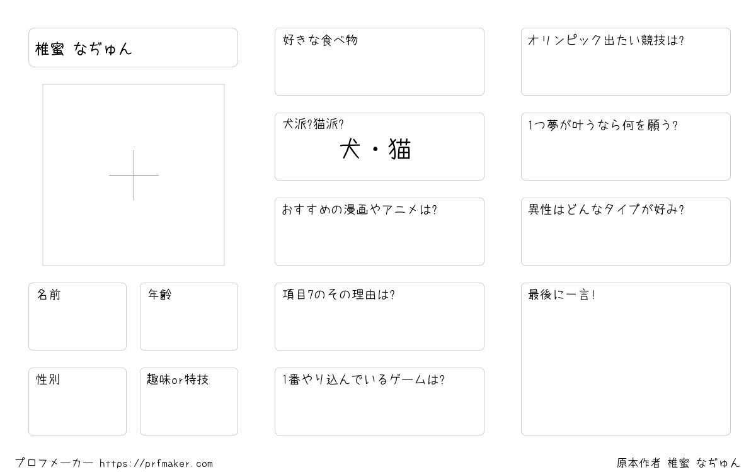Click the 趣味or特技 box

189,402
